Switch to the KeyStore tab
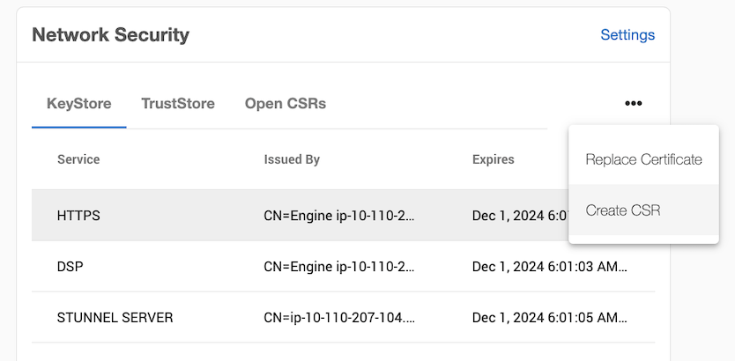Image resolution: width=735 pixels, height=361 pixels. (x=78, y=104)
